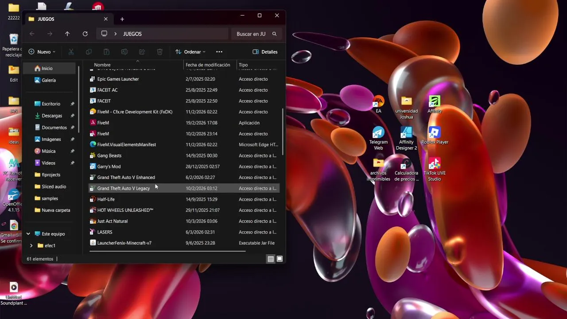Unpin Videos using its pin icon
The height and width of the screenshot is (319, 567).
tap(72, 163)
